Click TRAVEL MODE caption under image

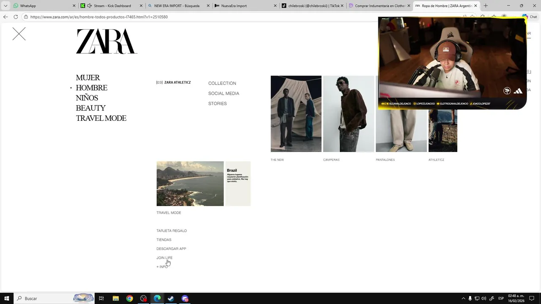169,213
